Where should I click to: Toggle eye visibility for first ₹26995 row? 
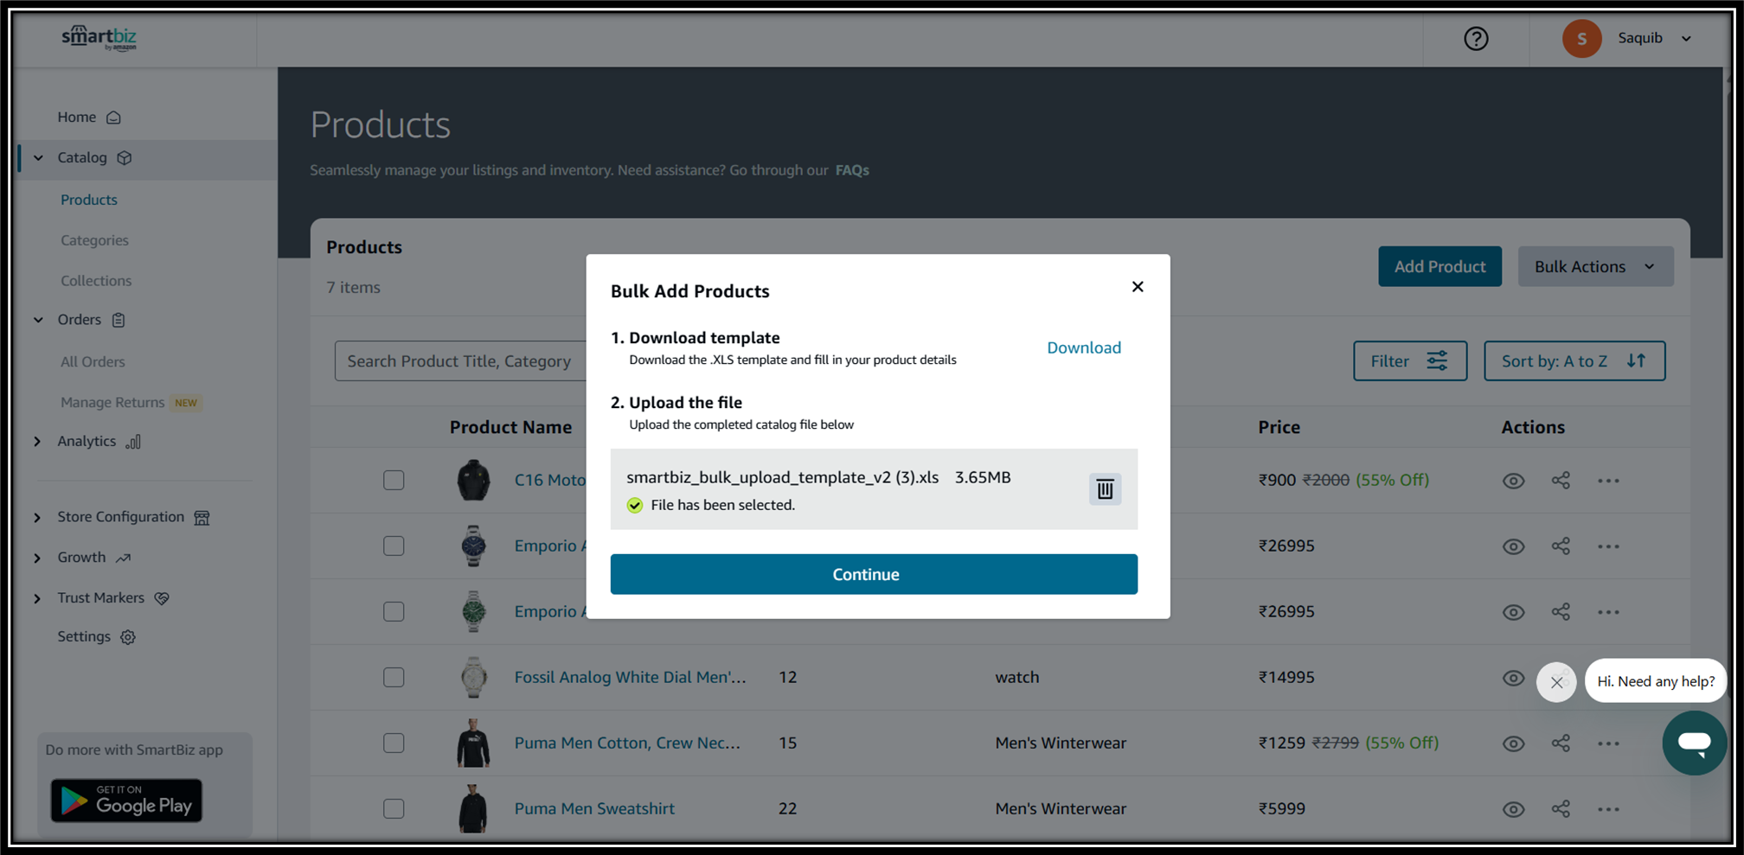coord(1513,546)
